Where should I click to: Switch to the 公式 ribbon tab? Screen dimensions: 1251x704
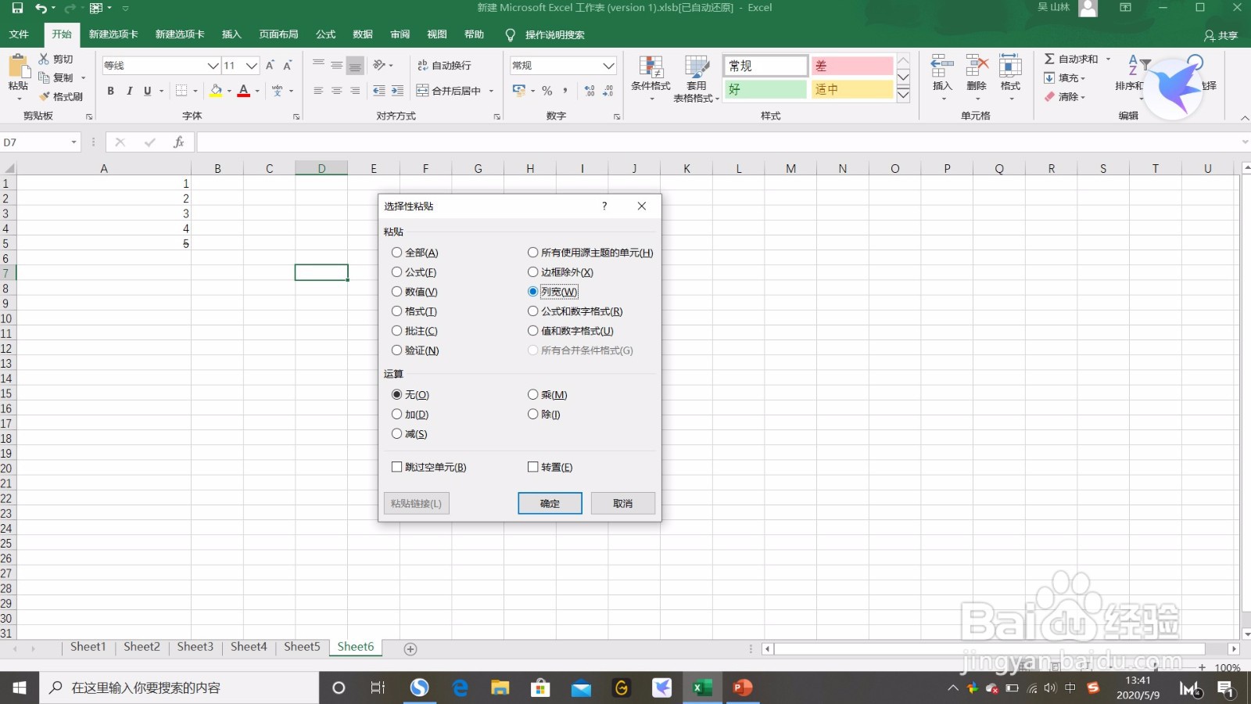coord(325,34)
